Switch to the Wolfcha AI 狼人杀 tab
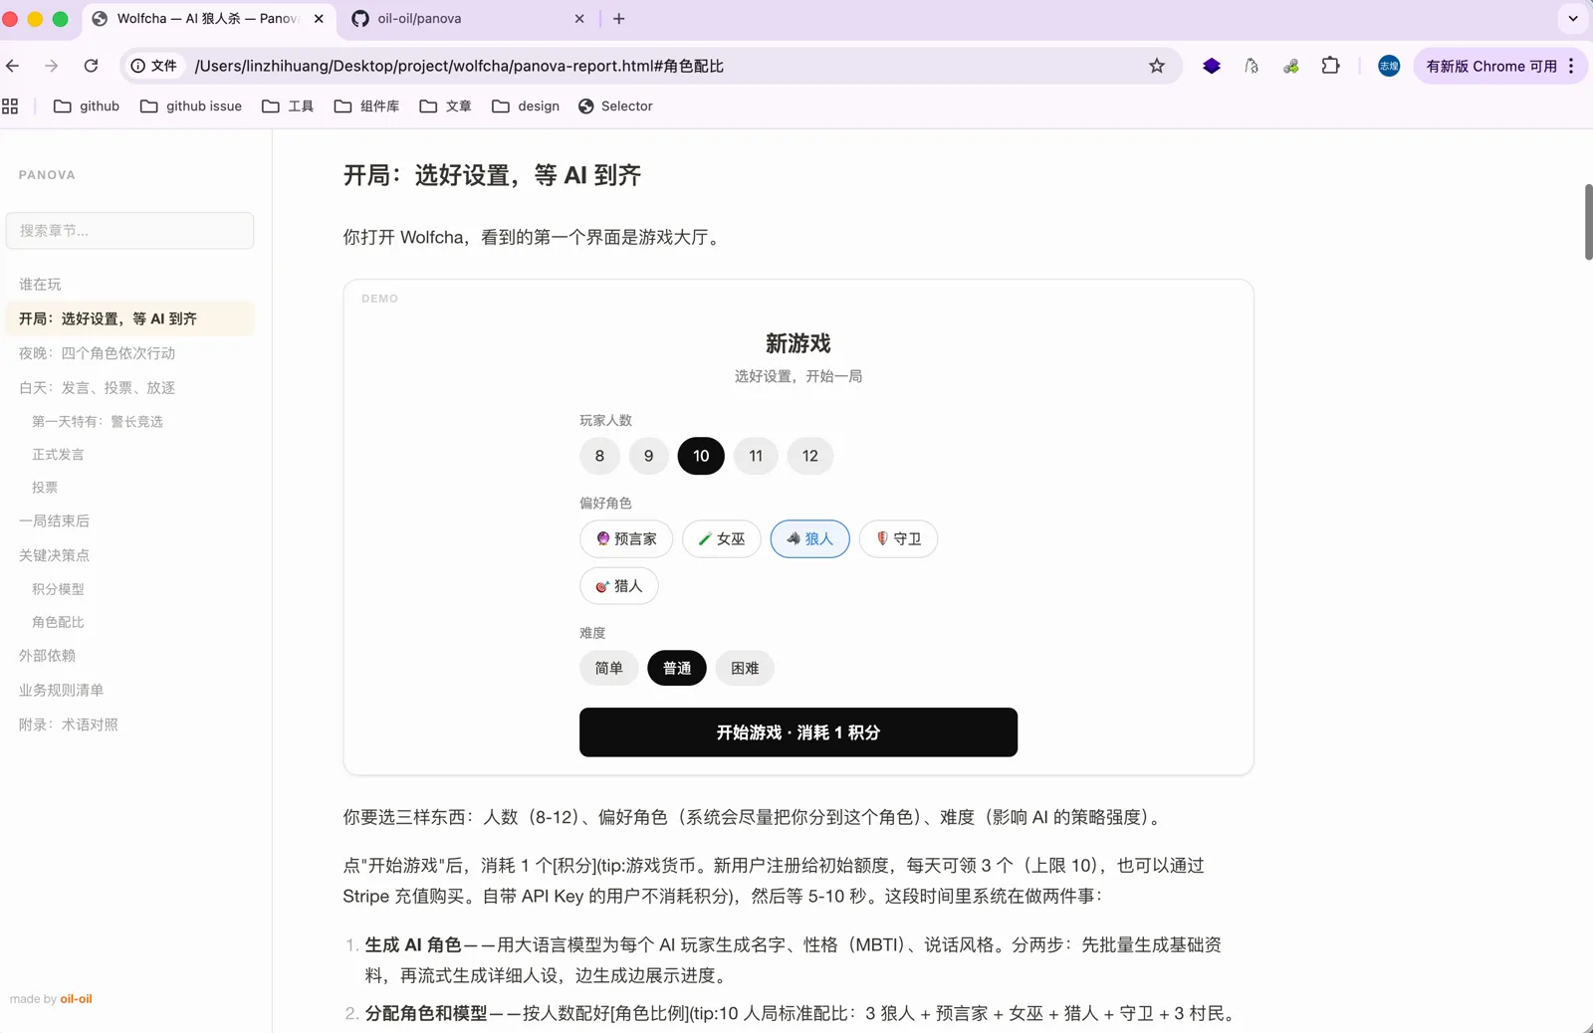This screenshot has height=1033, width=1593. click(209, 19)
